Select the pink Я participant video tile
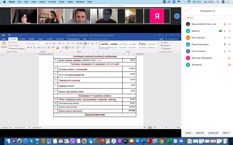 157,16
